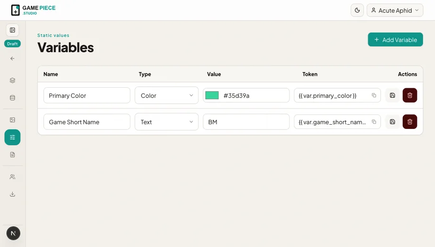Click the Name column header
435x247 pixels.
point(51,74)
